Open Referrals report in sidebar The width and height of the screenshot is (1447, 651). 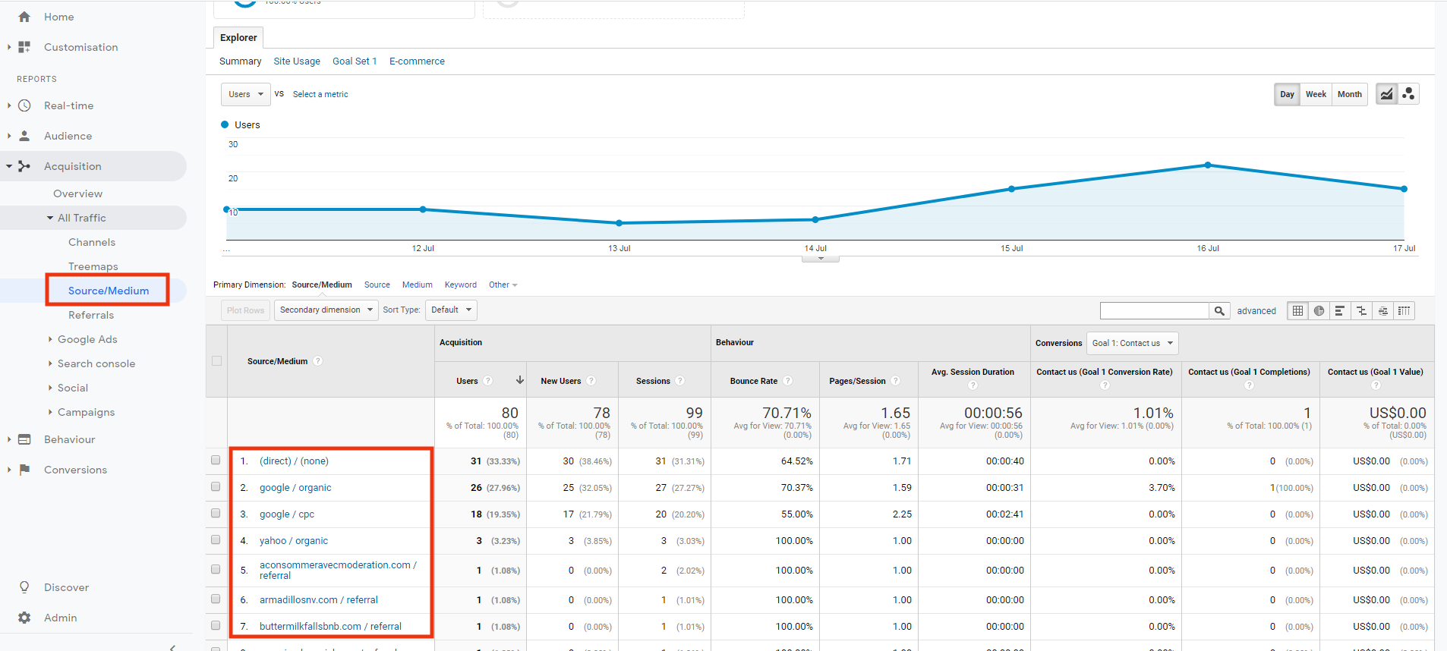click(x=91, y=315)
